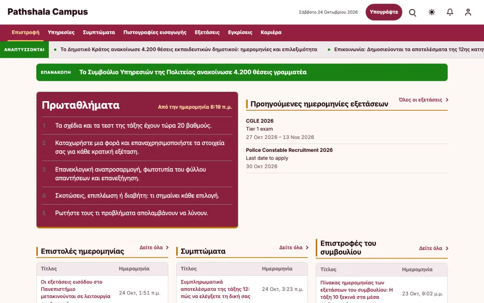Click Προηγούμενες ημερομηνίες εξετάσεων heading
This screenshot has height=303, width=484.
[319, 104]
